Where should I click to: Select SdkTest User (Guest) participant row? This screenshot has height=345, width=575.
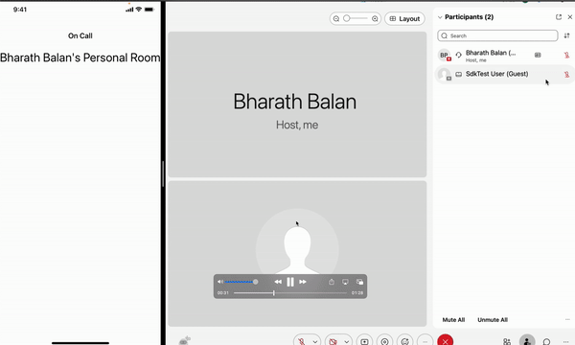(x=504, y=75)
